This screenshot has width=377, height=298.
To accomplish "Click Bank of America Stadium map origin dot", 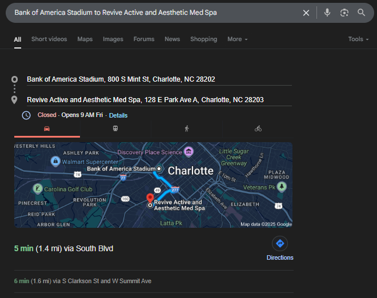I will point(159,169).
